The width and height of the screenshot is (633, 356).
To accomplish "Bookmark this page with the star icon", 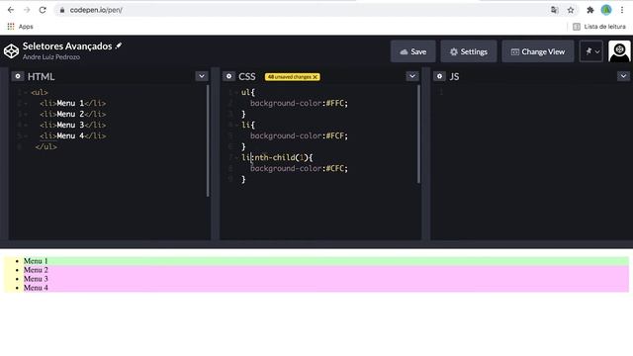I will coord(571,10).
